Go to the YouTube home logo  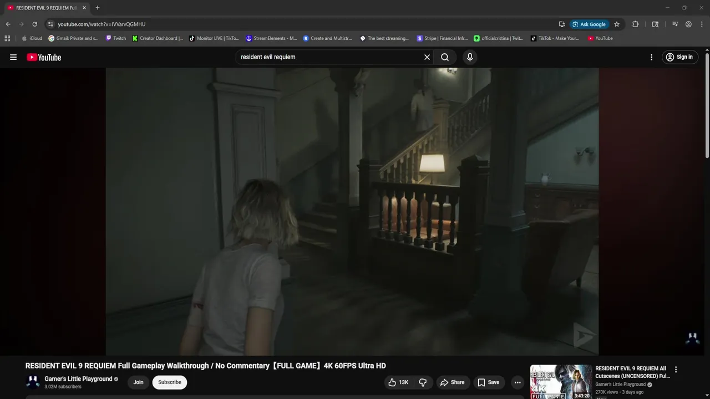pyautogui.click(x=44, y=57)
